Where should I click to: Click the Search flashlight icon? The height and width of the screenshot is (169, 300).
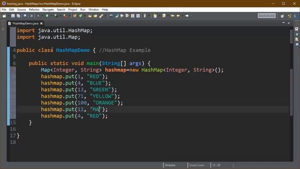[x=101, y=16]
